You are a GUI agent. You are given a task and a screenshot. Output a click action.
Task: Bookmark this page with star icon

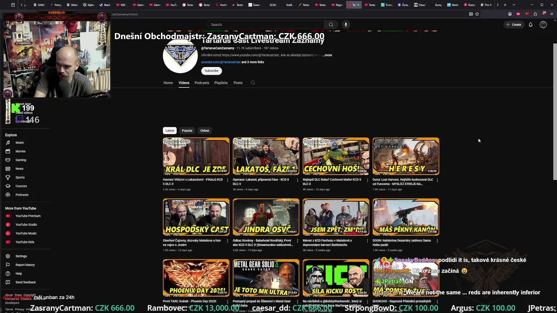(477, 14)
